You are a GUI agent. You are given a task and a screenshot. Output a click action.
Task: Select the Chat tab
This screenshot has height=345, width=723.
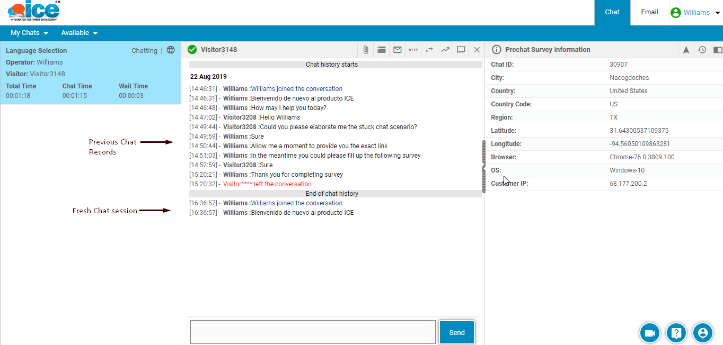(612, 12)
